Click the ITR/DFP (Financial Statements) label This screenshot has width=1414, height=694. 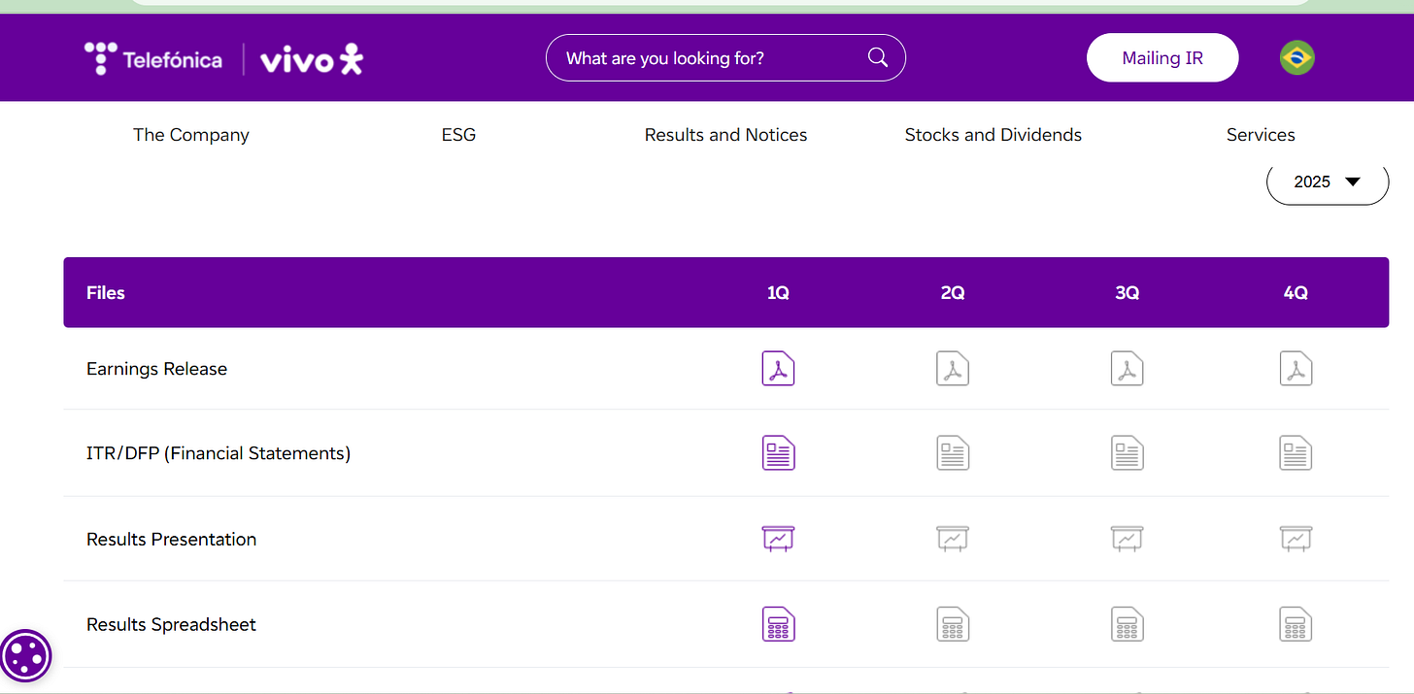[x=219, y=453]
